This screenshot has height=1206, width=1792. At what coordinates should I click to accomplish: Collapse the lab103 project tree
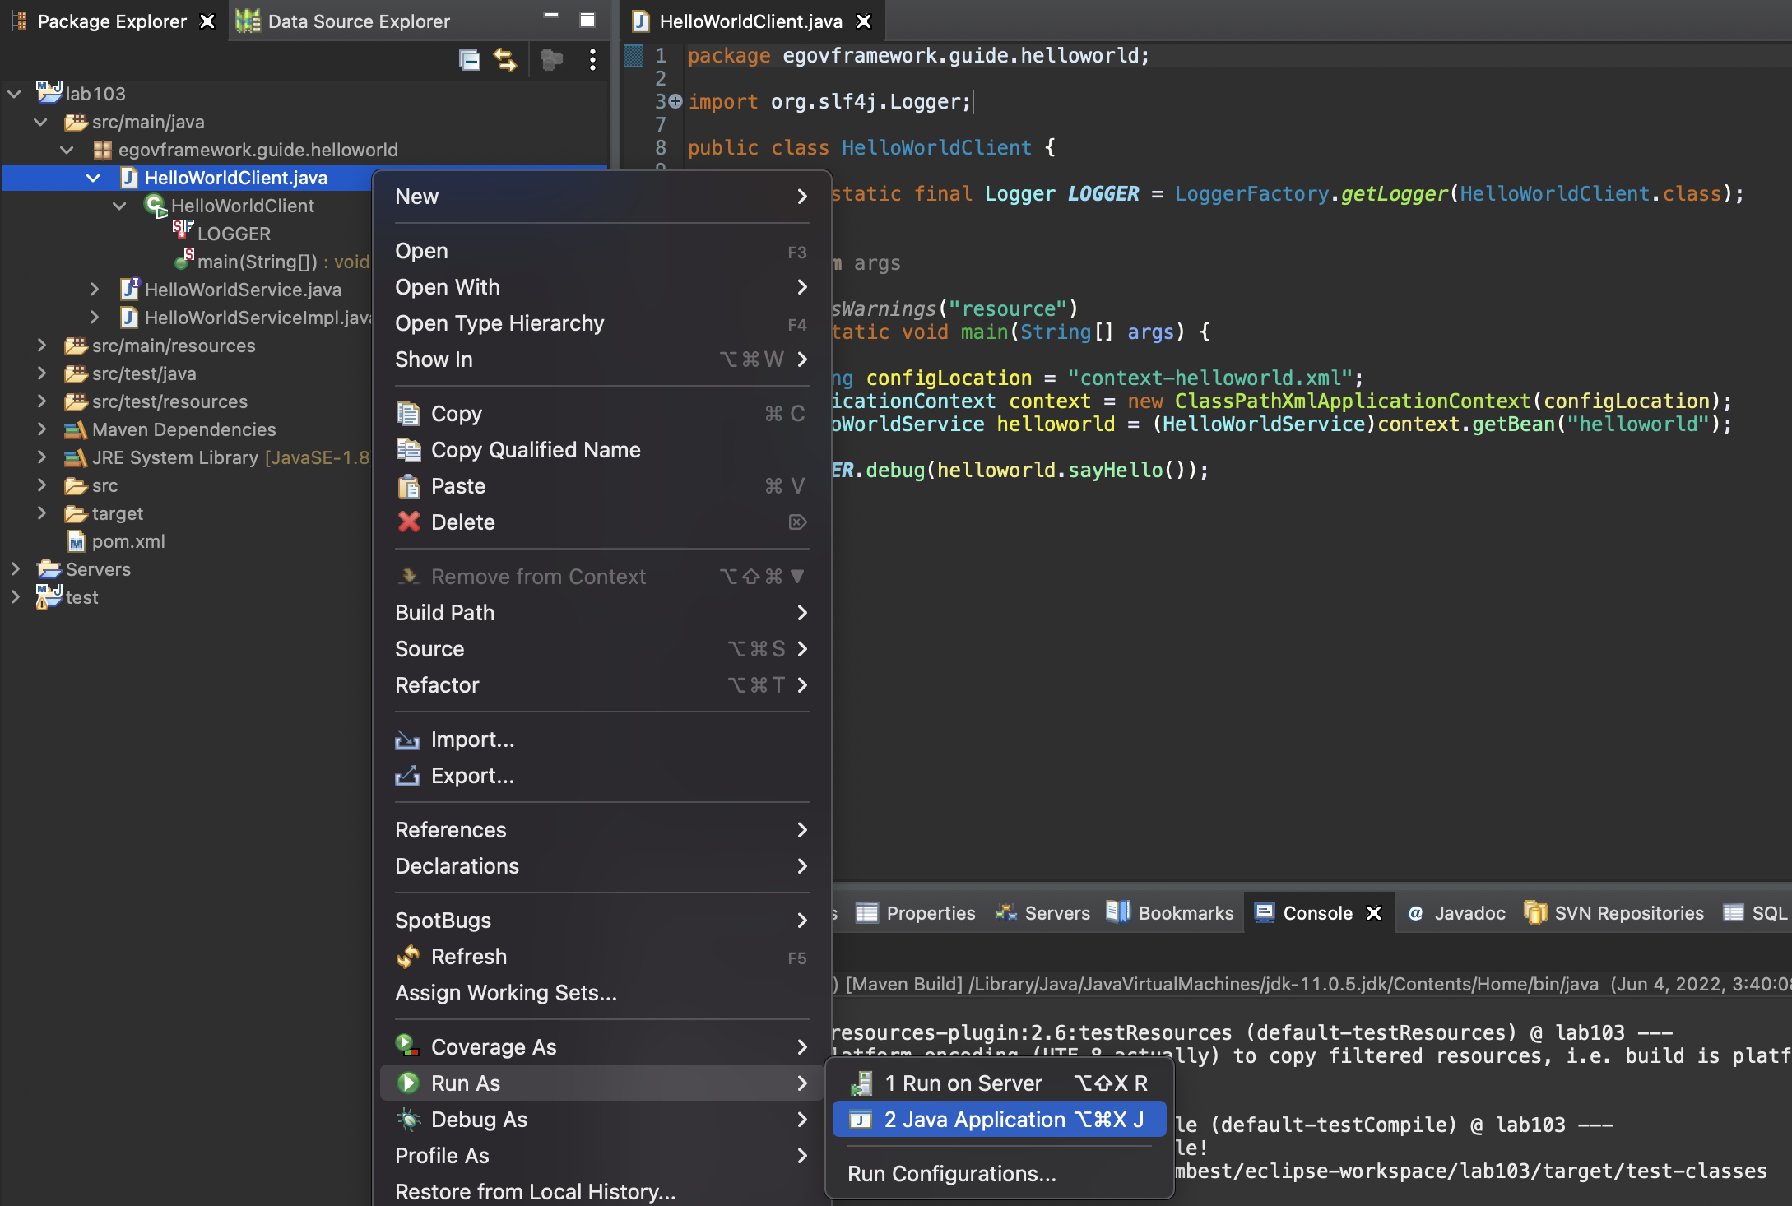14,94
